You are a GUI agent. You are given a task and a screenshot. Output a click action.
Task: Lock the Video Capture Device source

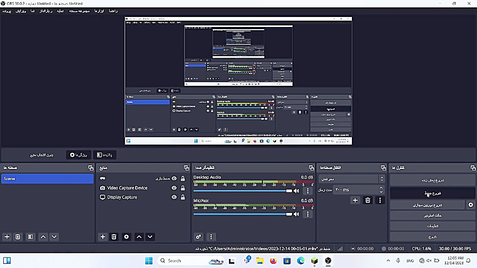(x=183, y=188)
